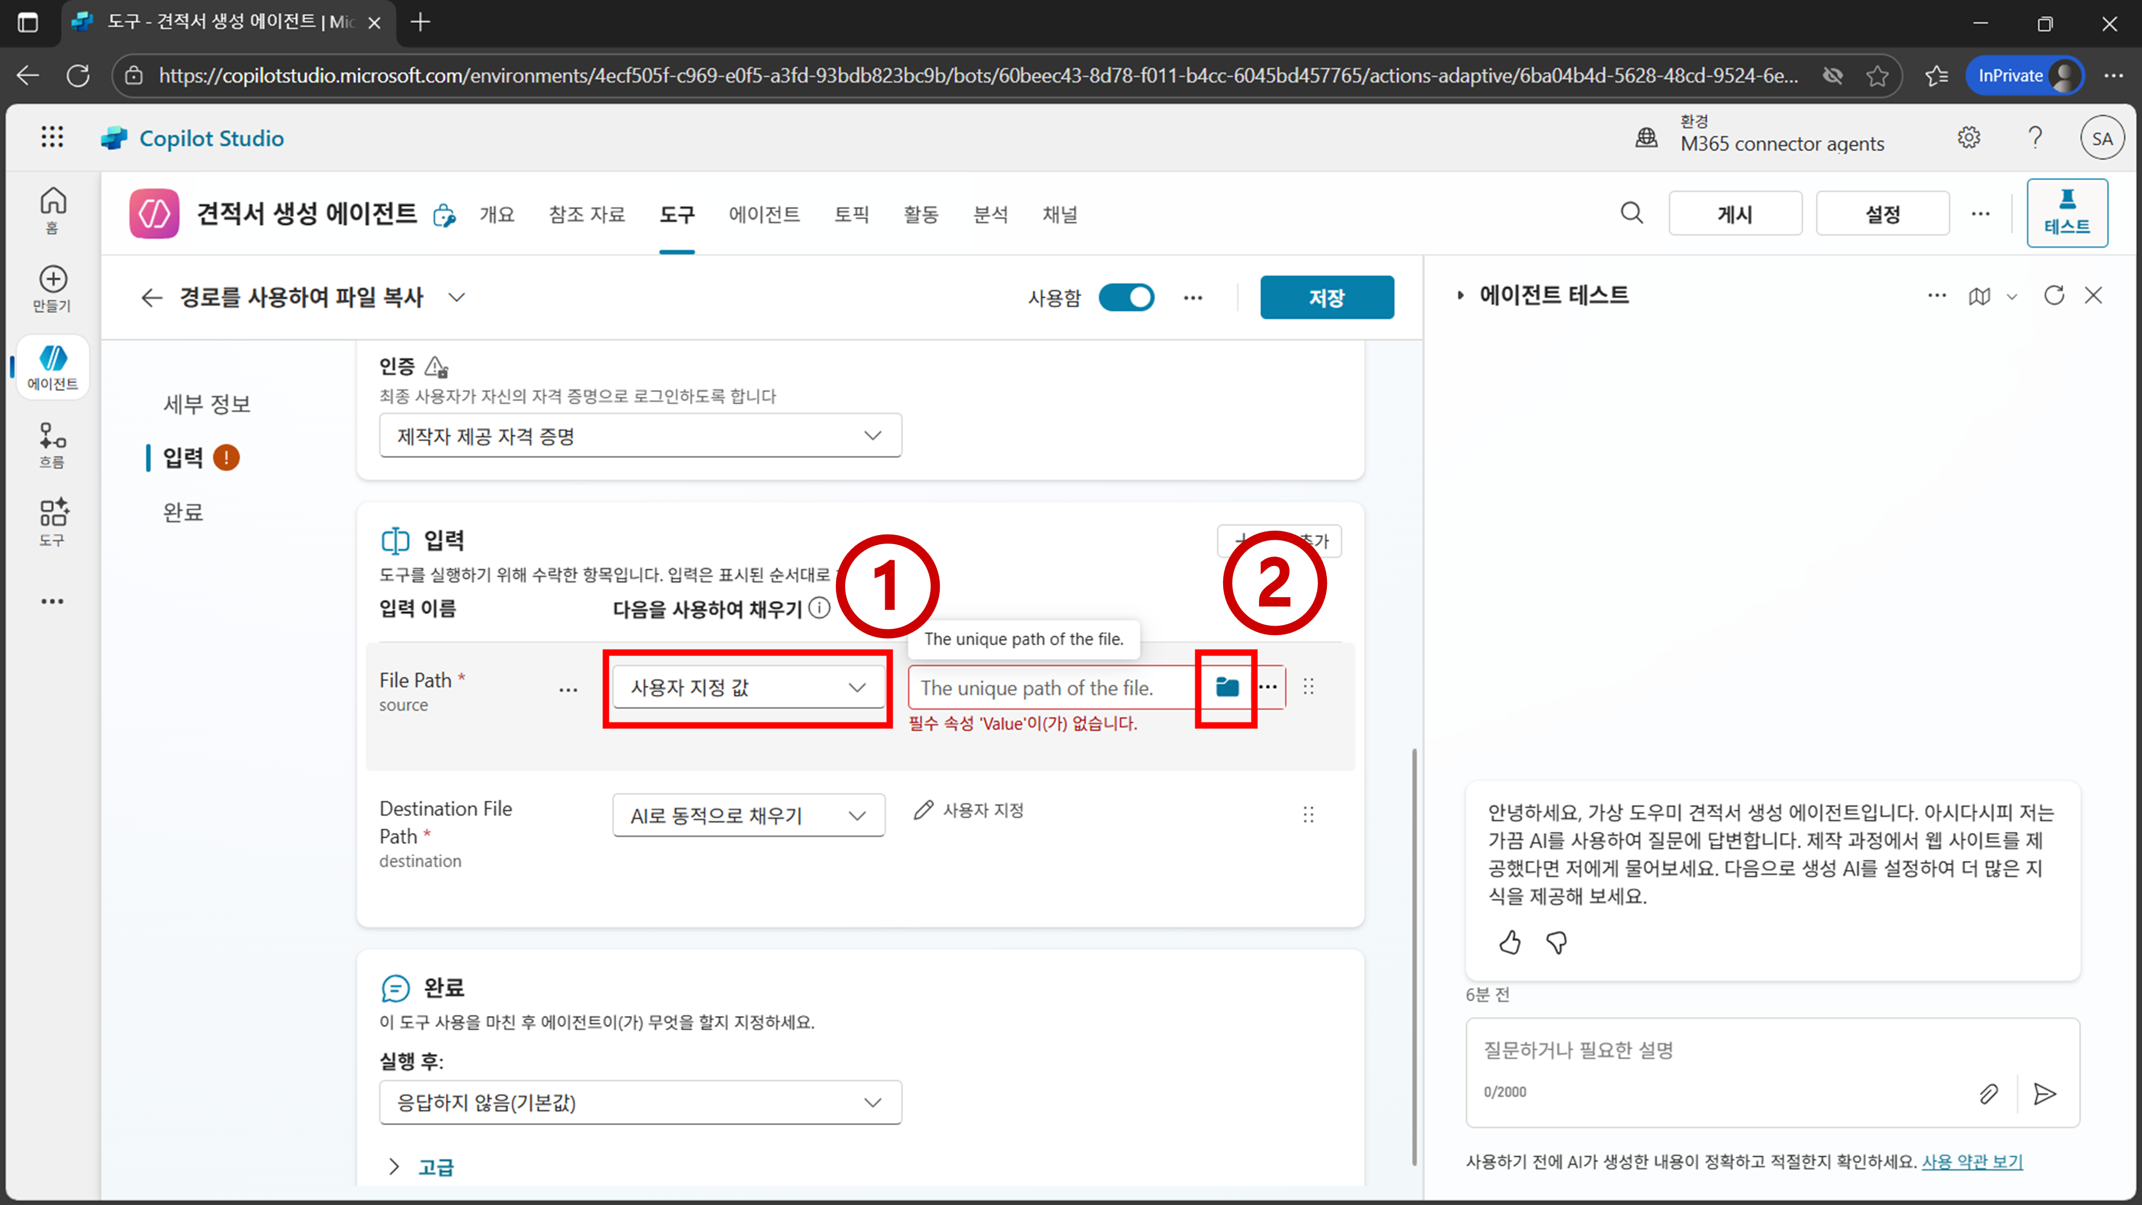Refresh the agent test conversation

pos(2054,295)
